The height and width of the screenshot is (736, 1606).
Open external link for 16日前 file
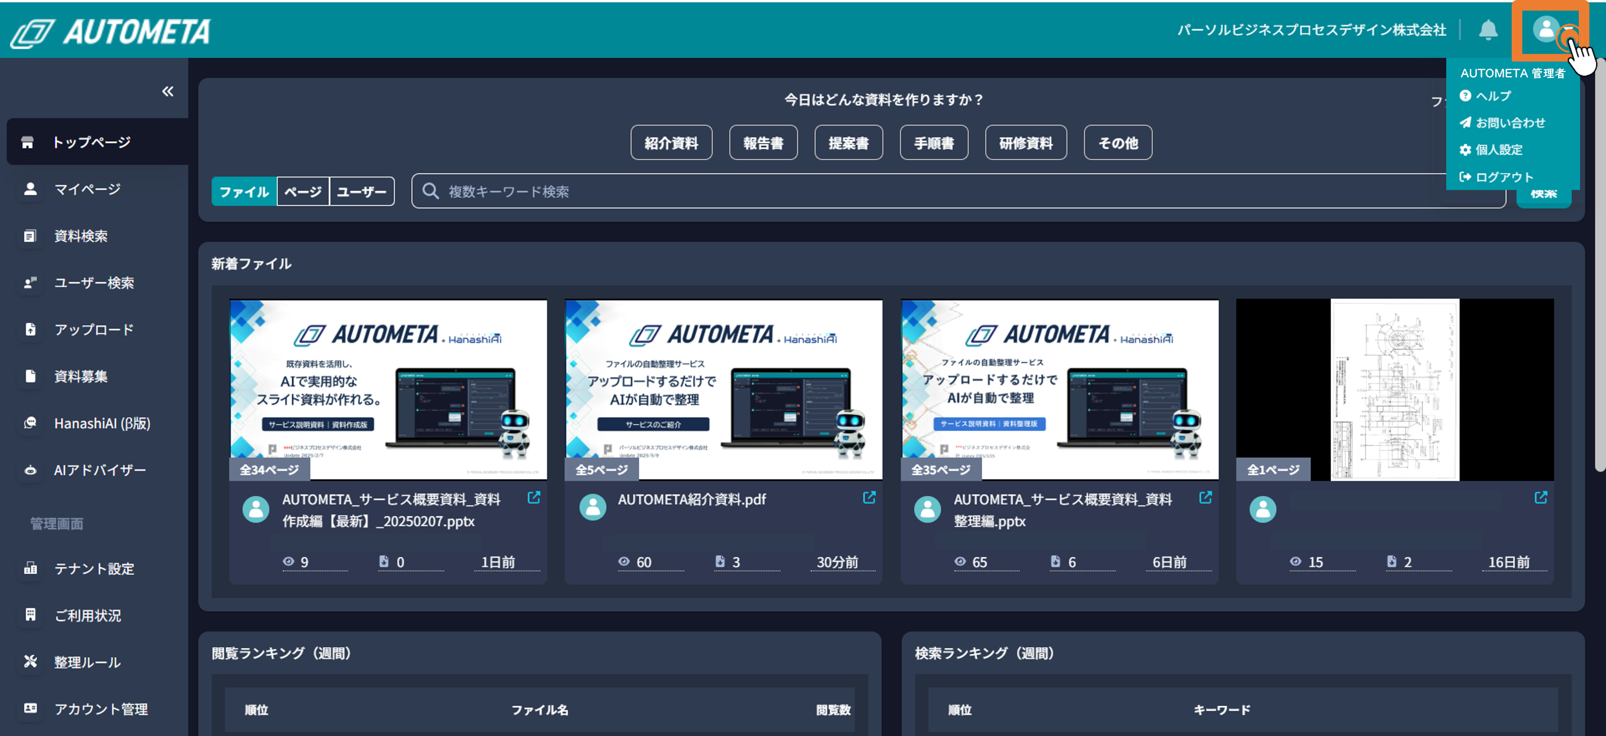pyautogui.click(x=1540, y=498)
